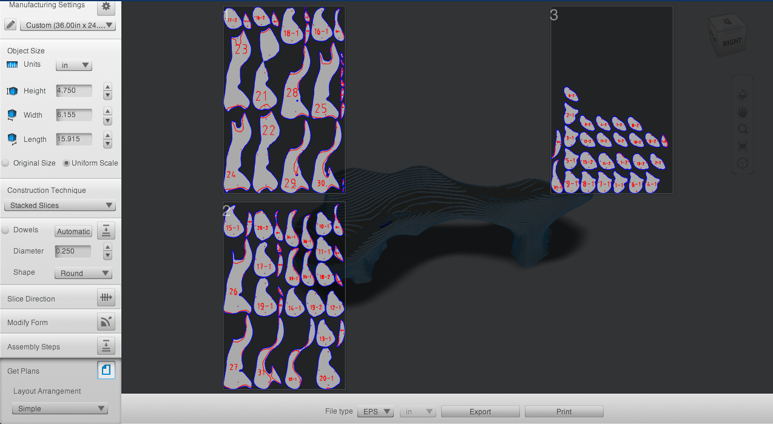The width and height of the screenshot is (773, 424).
Task: Click the Width input field
Action: [x=74, y=115]
